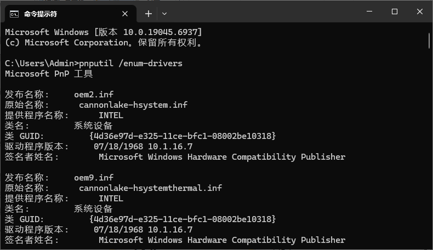Image resolution: width=433 pixels, height=250 pixels.
Task: Click the empty title bar drag area
Action: [x=263, y=12]
